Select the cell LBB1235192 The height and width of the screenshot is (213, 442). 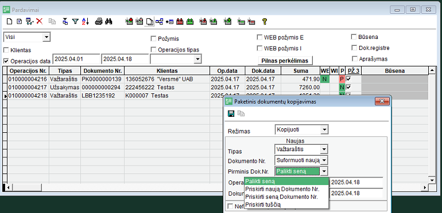coord(102,96)
